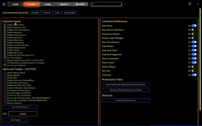Check Disable Microsoft Copilot
The width and height of the screenshot is (202, 126).
click(5, 83)
